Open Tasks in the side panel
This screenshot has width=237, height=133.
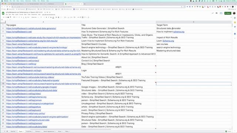235,27
